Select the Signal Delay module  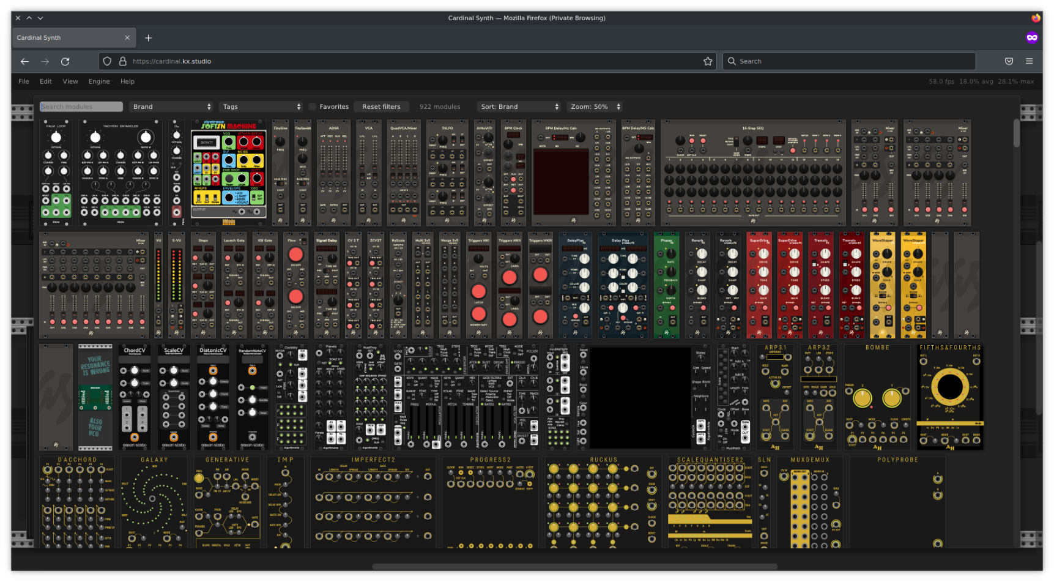coord(327,285)
